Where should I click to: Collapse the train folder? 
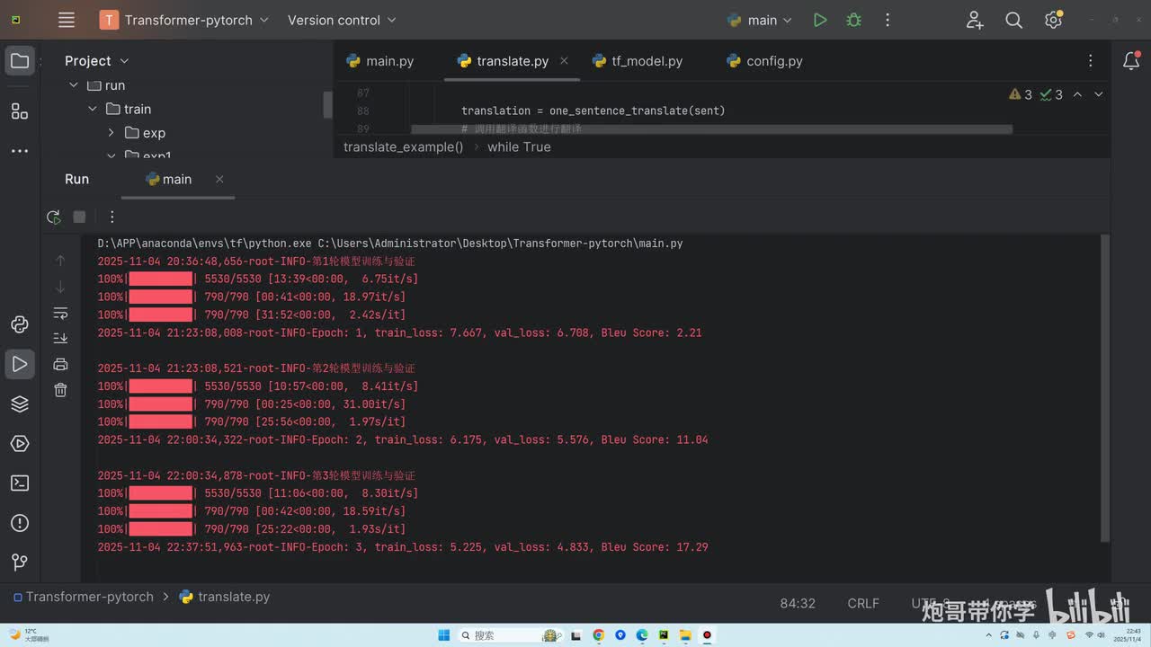[x=93, y=109]
